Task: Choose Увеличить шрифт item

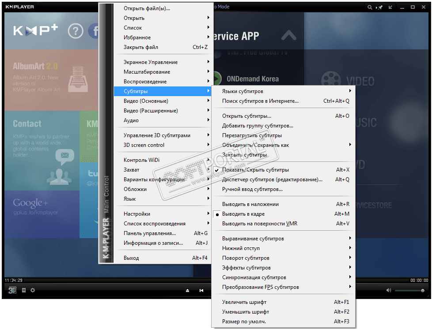Action: coord(283,302)
